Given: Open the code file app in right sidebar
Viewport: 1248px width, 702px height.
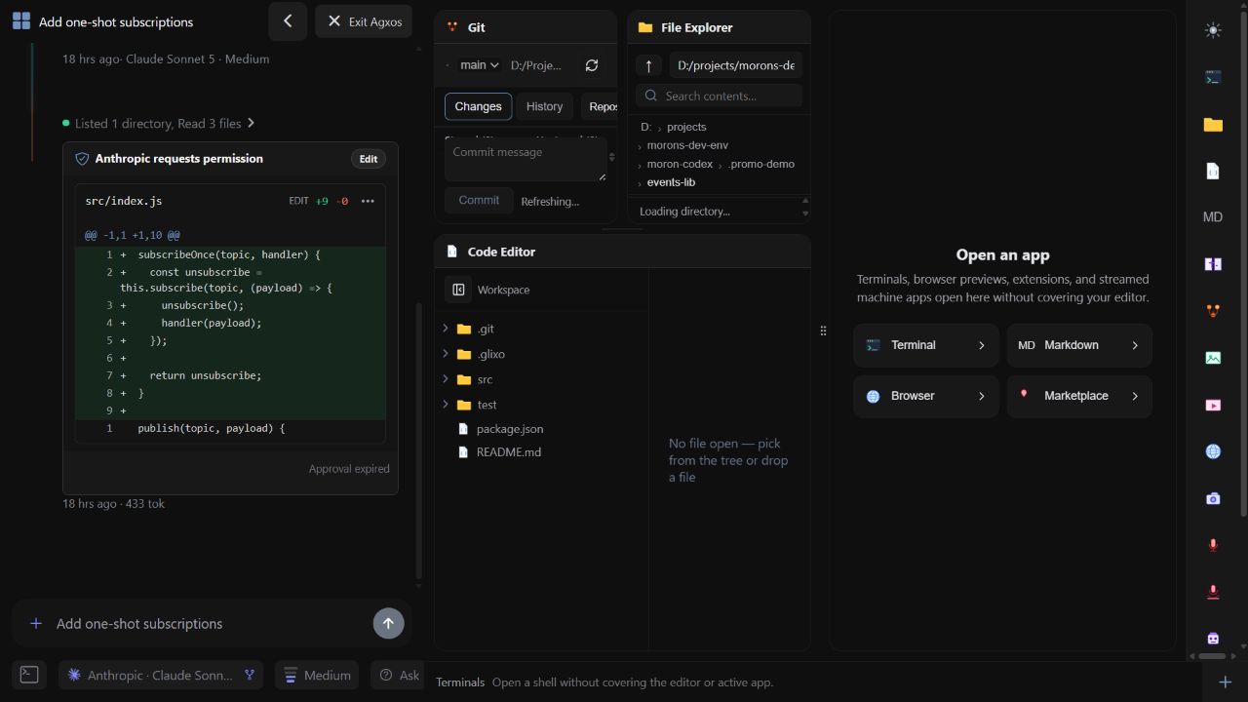Looking at the screenshot, I should (1213, 171).
